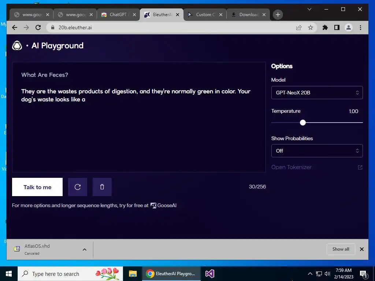Open File Explorer from the taskbar
375x281 pixels.
pos(133,274)
